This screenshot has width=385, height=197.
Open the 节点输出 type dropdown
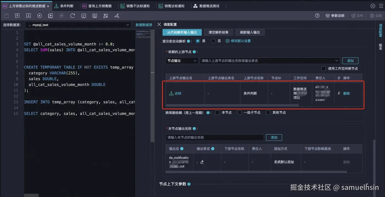point(182,61)
